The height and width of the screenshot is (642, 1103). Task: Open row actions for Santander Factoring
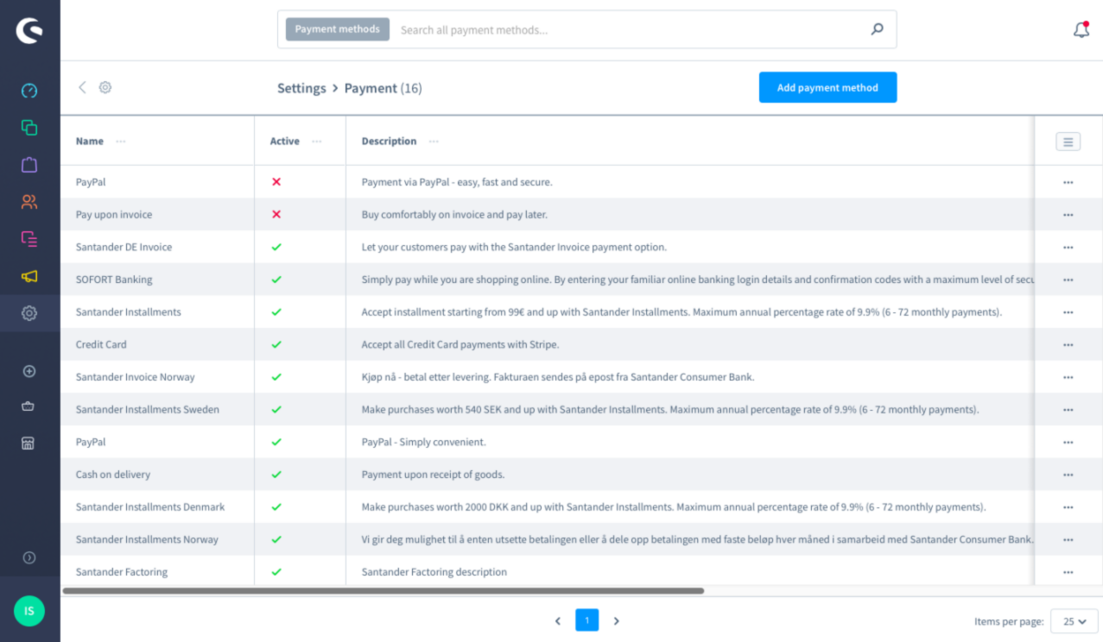pos(1068,572)
